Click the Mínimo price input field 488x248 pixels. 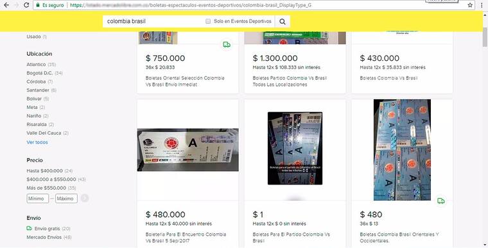tap(38, 198)
